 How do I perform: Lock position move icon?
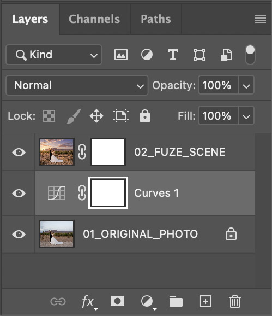(96, 116)
